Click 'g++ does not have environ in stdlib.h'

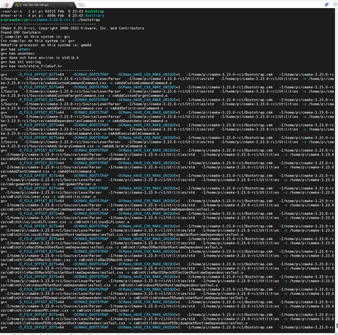[40, 58]
